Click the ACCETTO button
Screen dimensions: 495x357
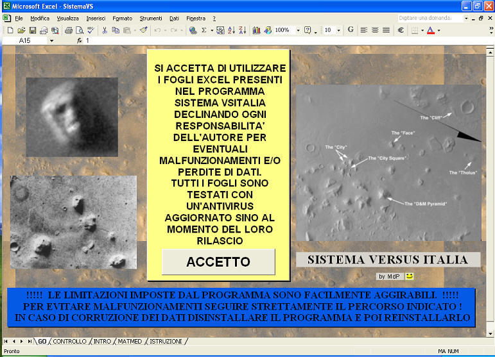click(x=218, y=262)
